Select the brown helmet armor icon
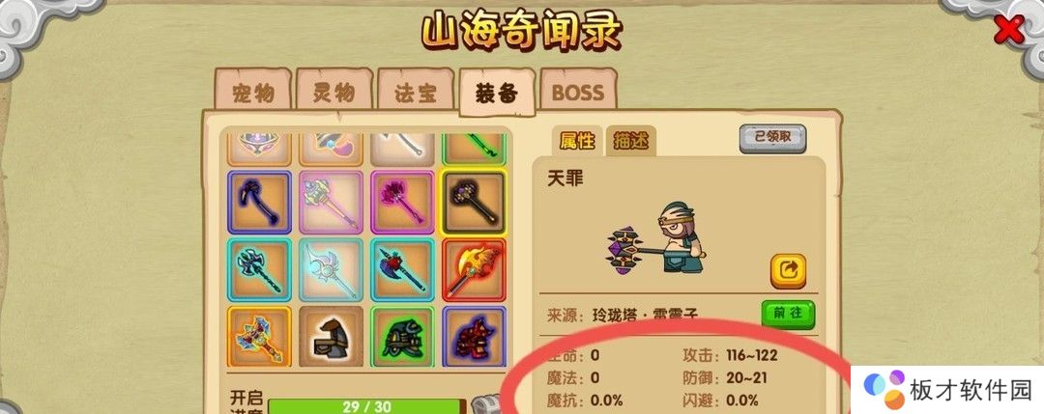The height and width of the screenshot is (414, 1044). 331,336
